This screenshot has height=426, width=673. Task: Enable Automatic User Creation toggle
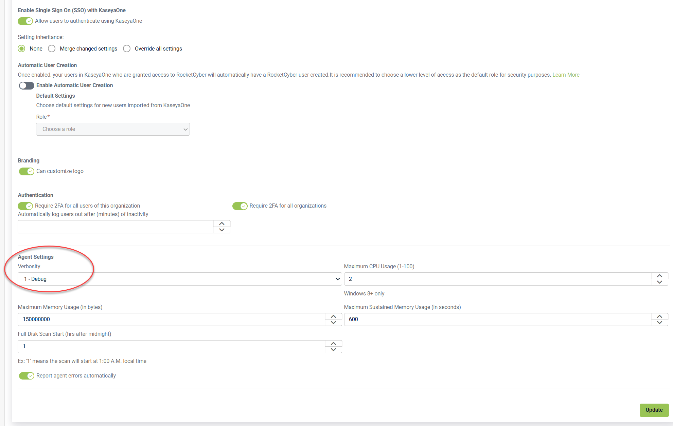point(26,85)
